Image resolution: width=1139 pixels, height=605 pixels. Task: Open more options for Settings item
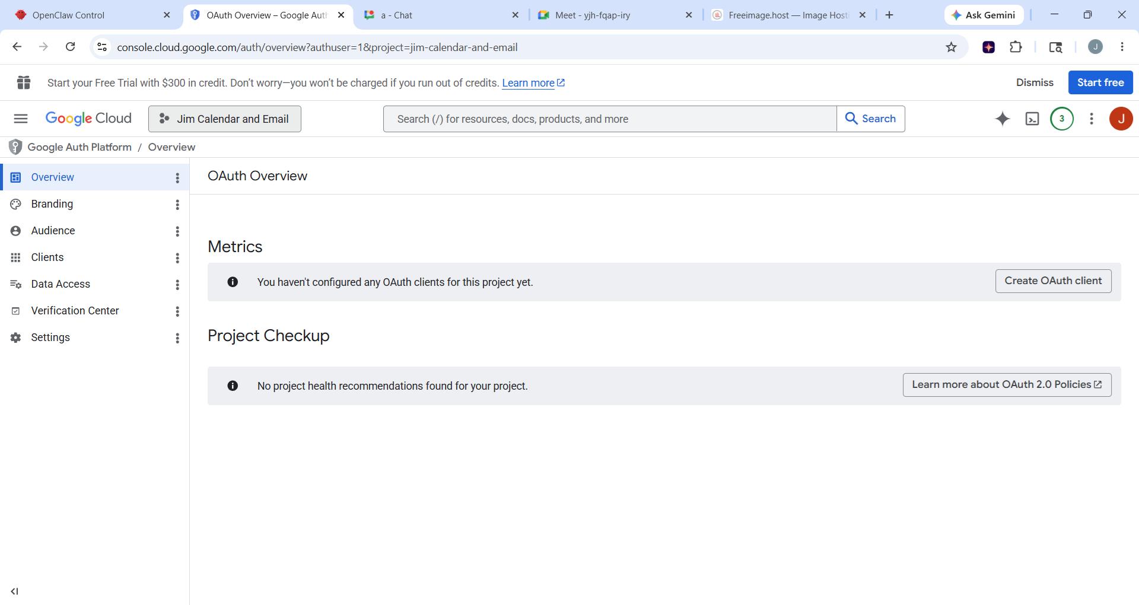(177, 337)
